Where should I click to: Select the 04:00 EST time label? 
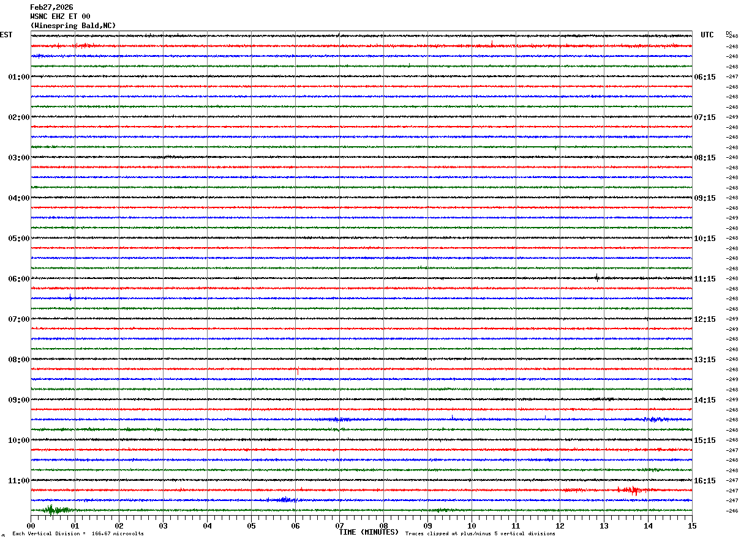point(19,198)
